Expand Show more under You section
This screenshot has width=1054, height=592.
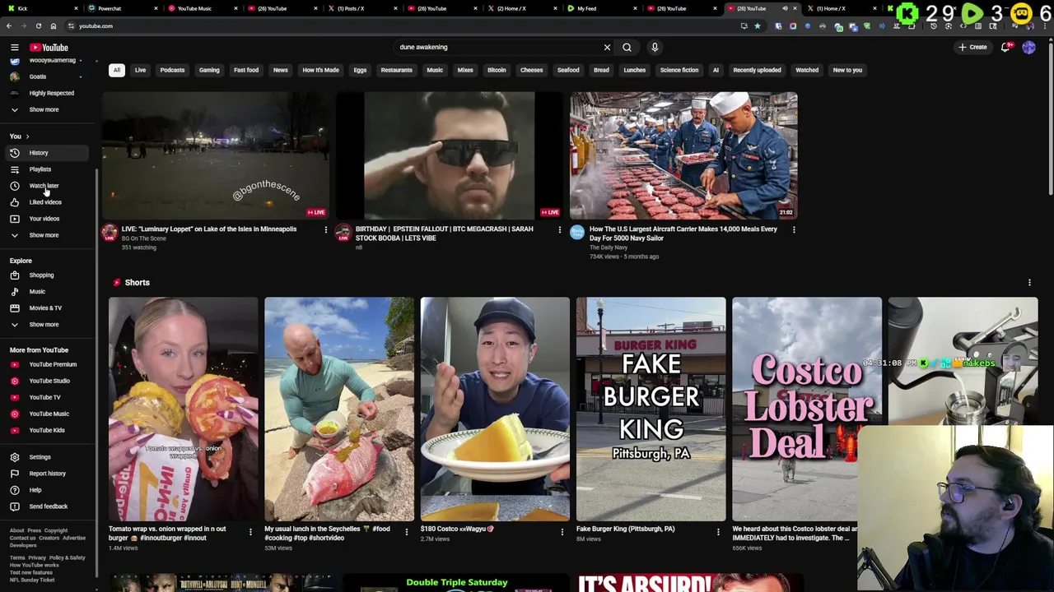(x=48, y=235)
